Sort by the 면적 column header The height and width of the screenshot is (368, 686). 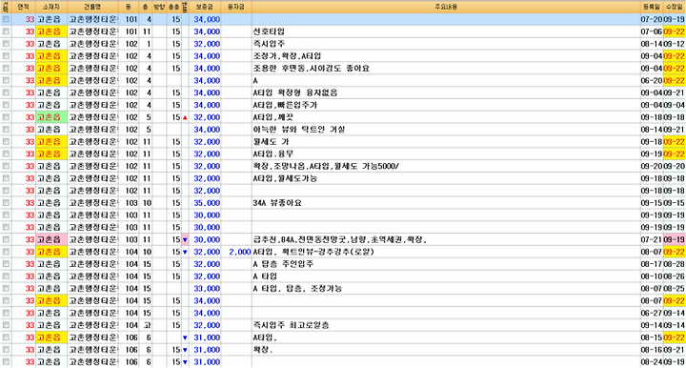23,7
